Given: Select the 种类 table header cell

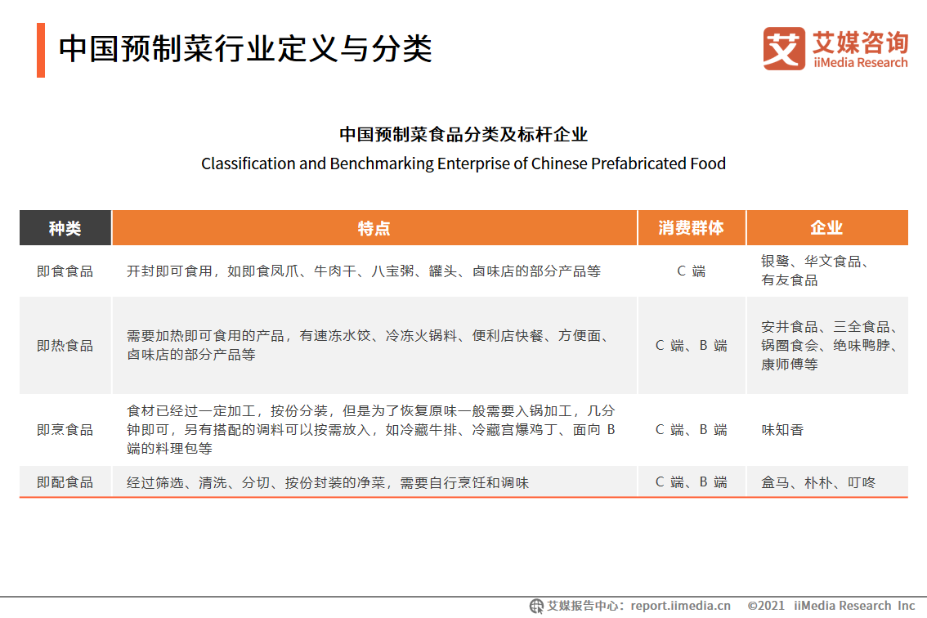Looking at the screenshot, I should pyautogui.click(x=64, y=228).
